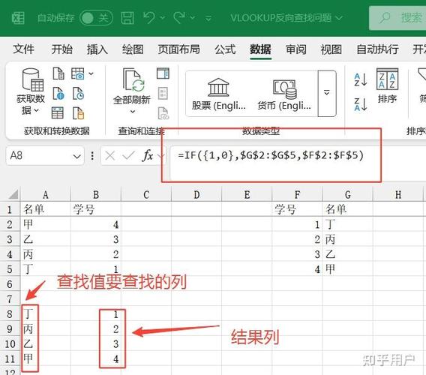Select the 数据 tab
This screenshot has width=426, height=375.
pos(260,49)
